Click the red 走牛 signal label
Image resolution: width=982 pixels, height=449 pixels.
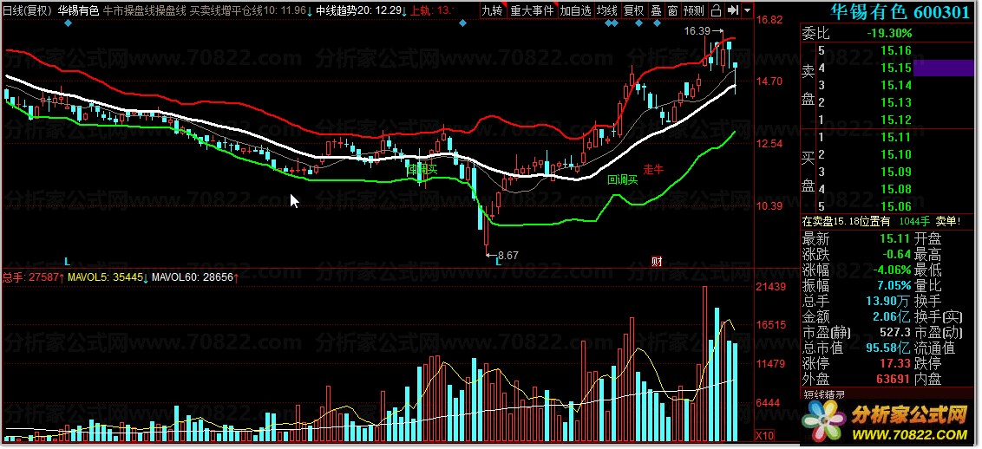653,169
